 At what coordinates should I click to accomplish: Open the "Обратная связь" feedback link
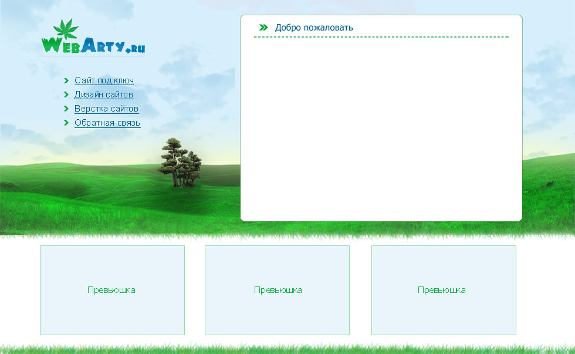point(107,123)
